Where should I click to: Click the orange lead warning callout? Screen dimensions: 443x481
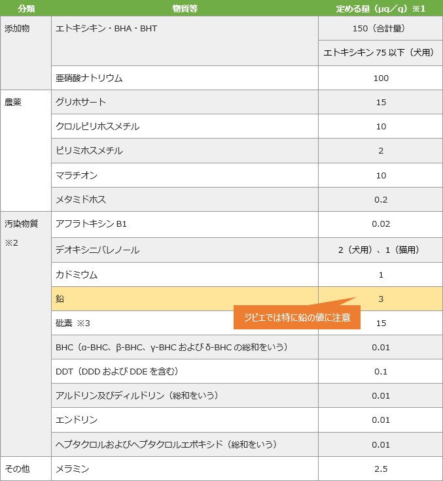click(x=297, y=318)
